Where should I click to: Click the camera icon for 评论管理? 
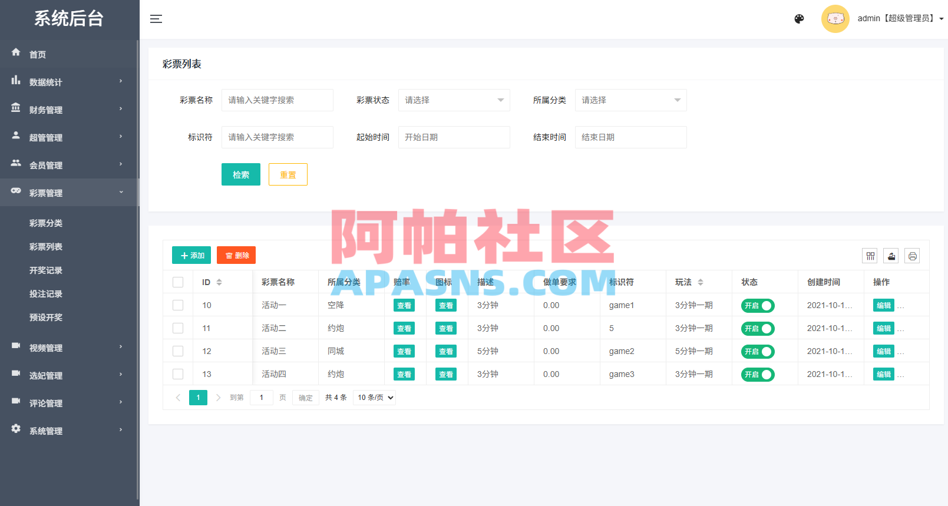[x=16, y=401]
